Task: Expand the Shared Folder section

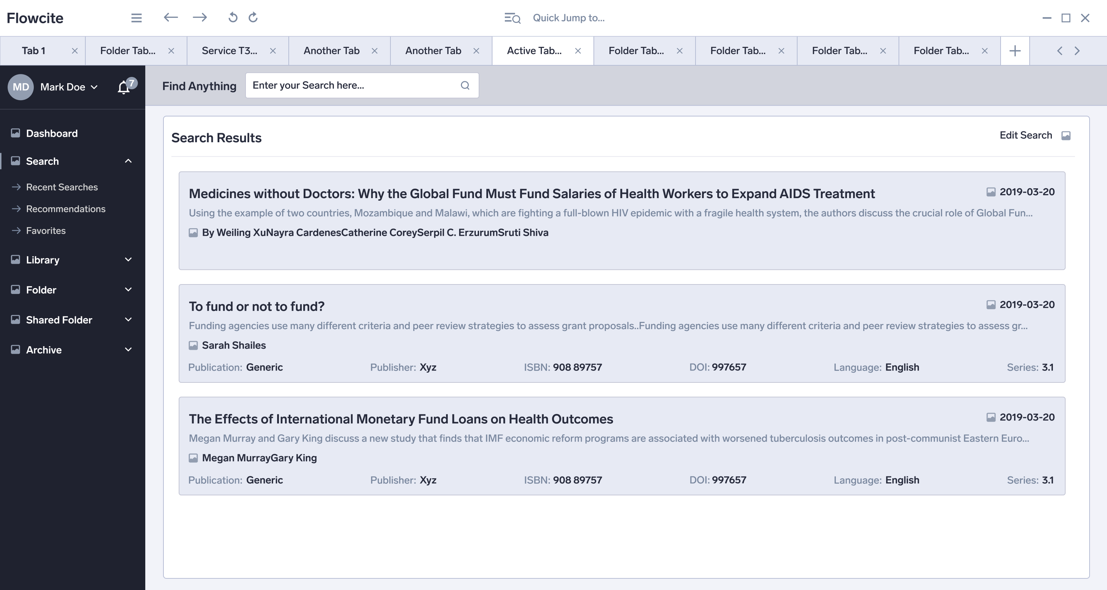Action: (x=128, y=320)
